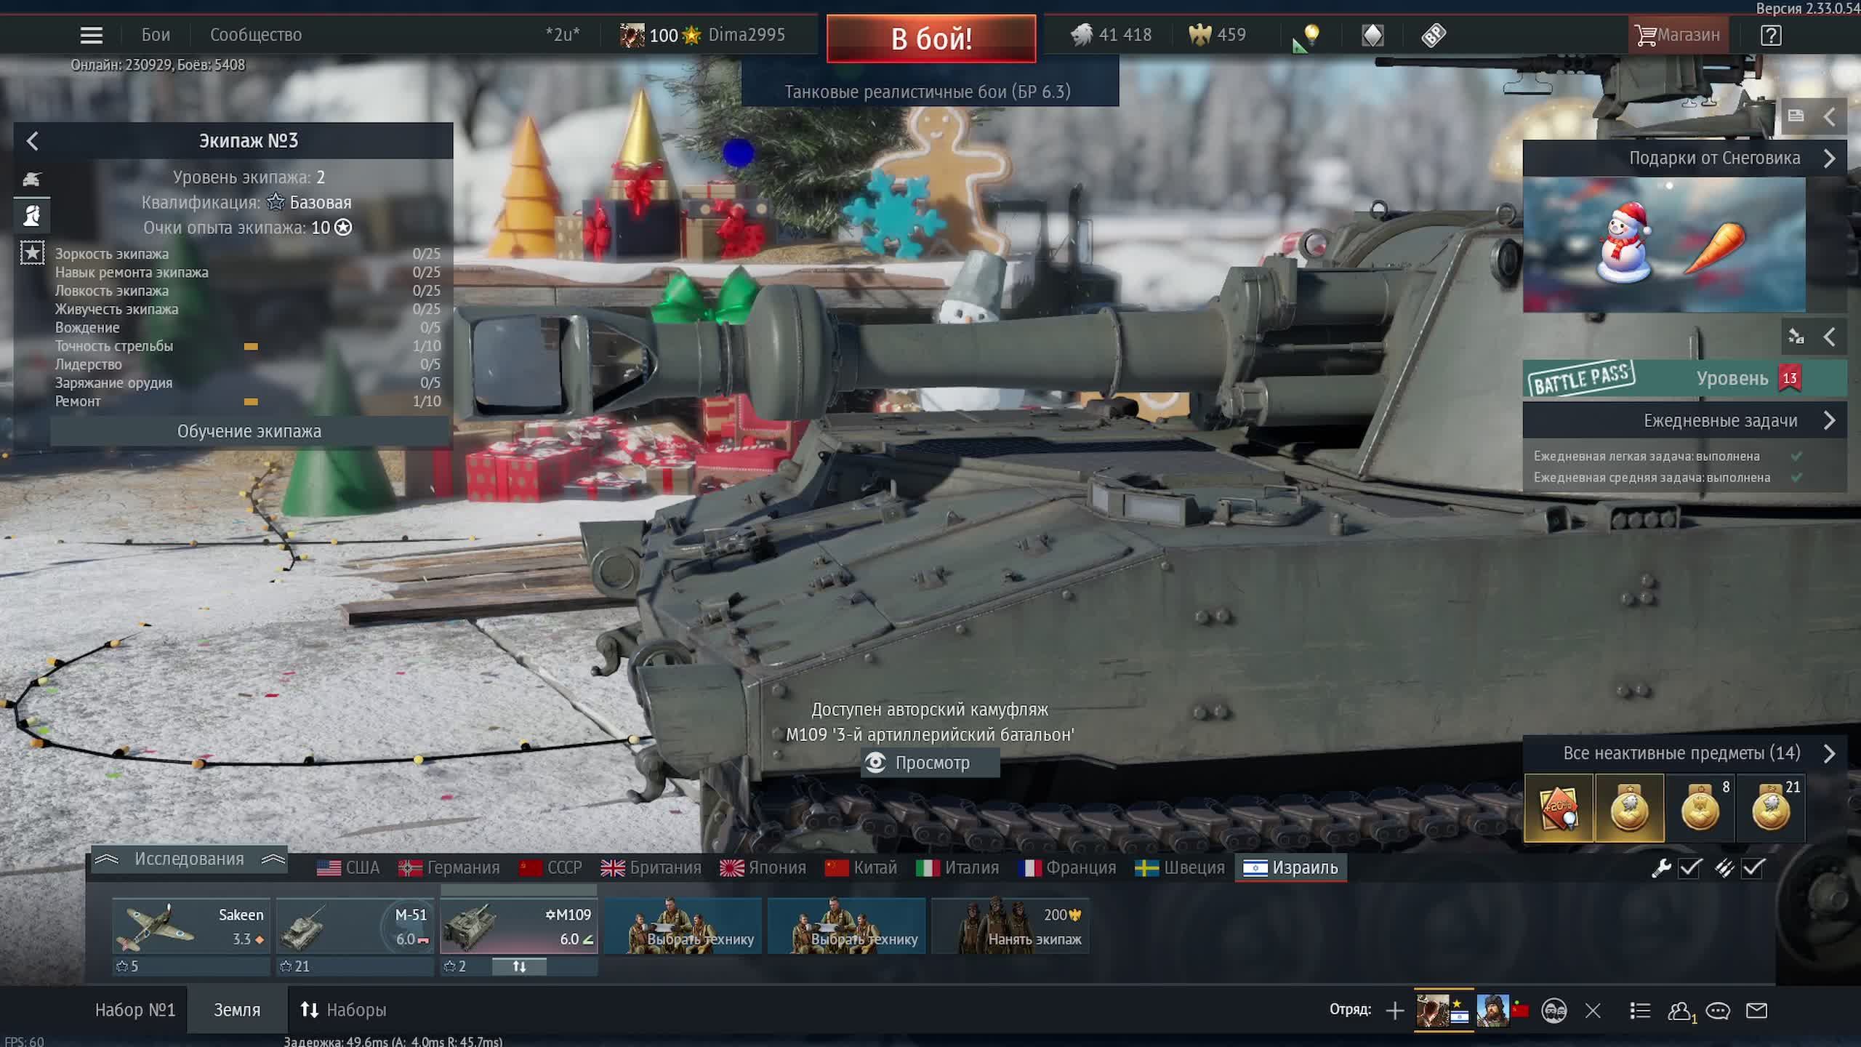Screen dimensions: 1861x1047
Task: Open the hamburger main menu
Action: tap(91, 35)
